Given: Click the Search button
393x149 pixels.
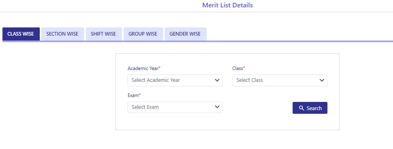Looking at the screenshot, I should click(310, 108).
